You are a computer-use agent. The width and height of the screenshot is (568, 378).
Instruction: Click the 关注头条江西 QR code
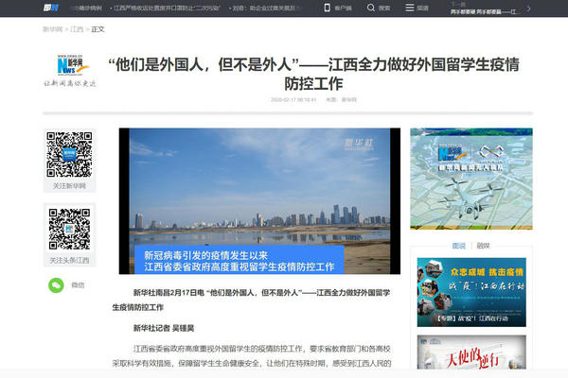pos(69,229)
